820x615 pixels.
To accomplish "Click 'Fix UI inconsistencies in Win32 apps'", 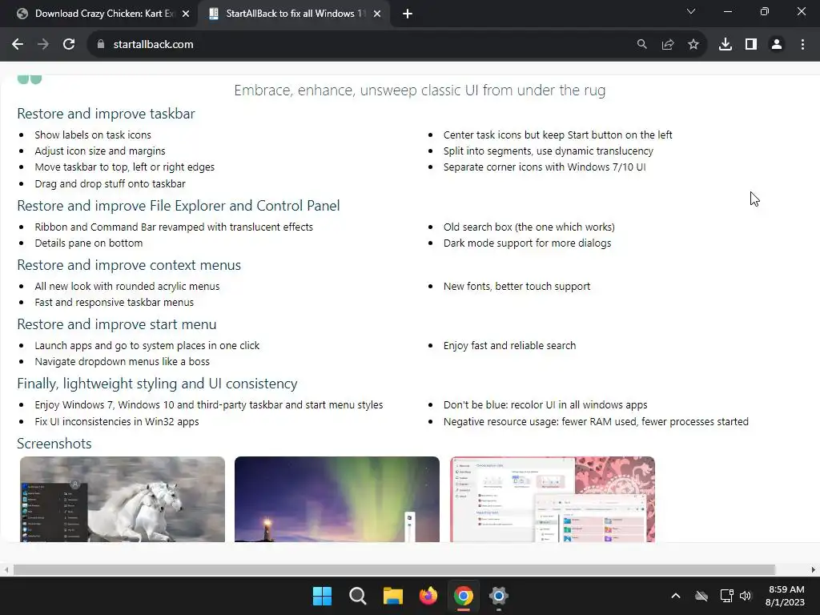I will point(117,421).
